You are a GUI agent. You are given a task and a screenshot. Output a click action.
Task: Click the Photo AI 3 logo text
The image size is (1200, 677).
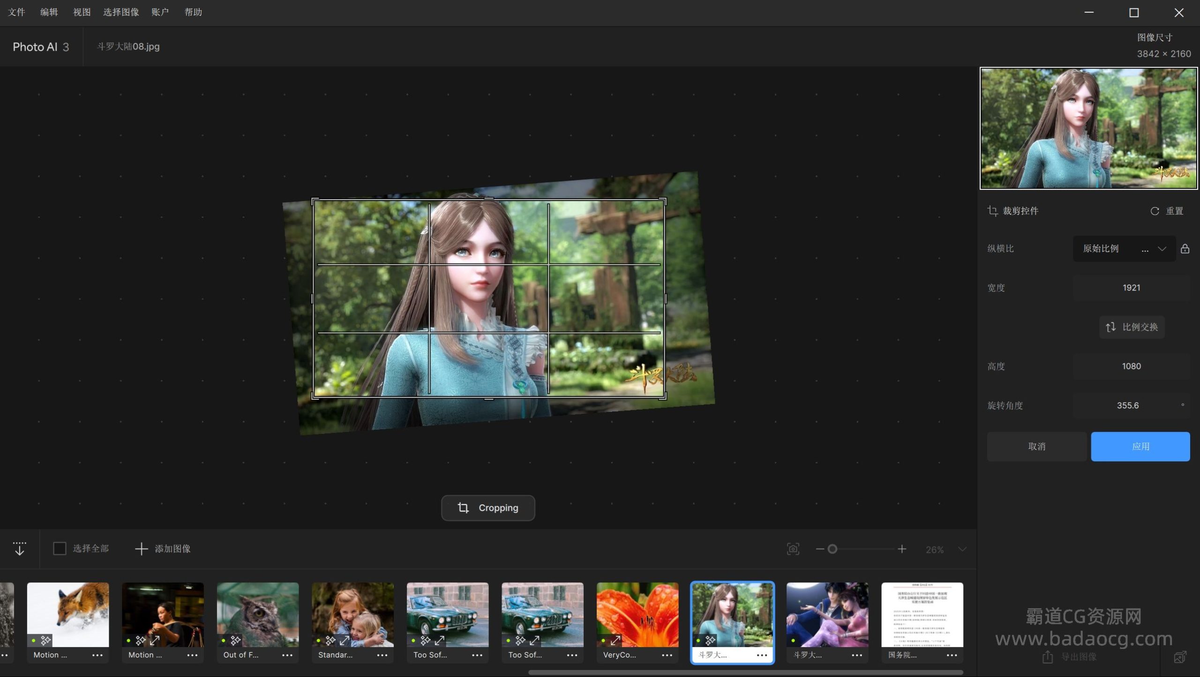(x=41, y=47)
